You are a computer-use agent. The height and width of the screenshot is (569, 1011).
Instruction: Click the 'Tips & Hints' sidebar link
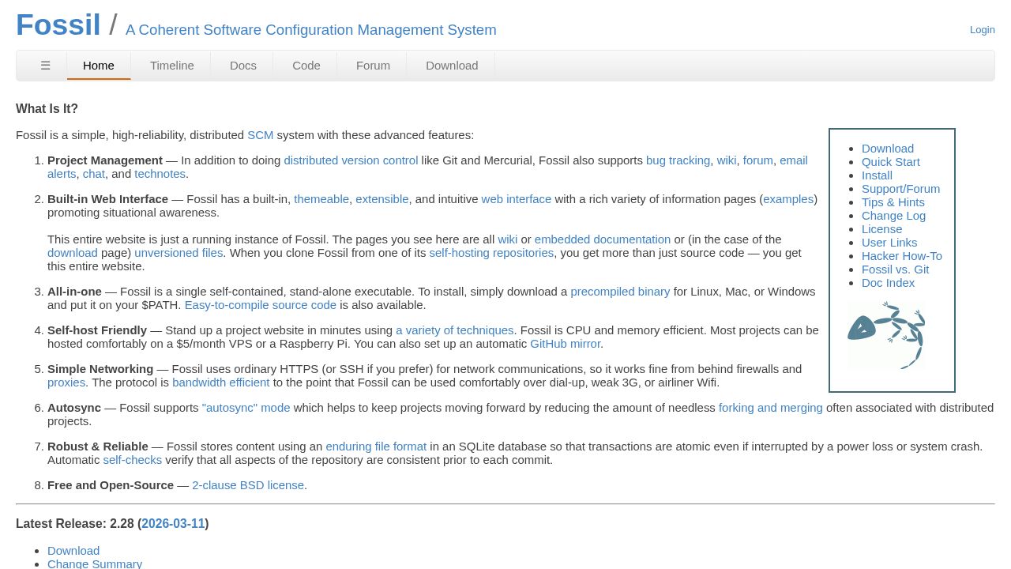click(893, 202)
